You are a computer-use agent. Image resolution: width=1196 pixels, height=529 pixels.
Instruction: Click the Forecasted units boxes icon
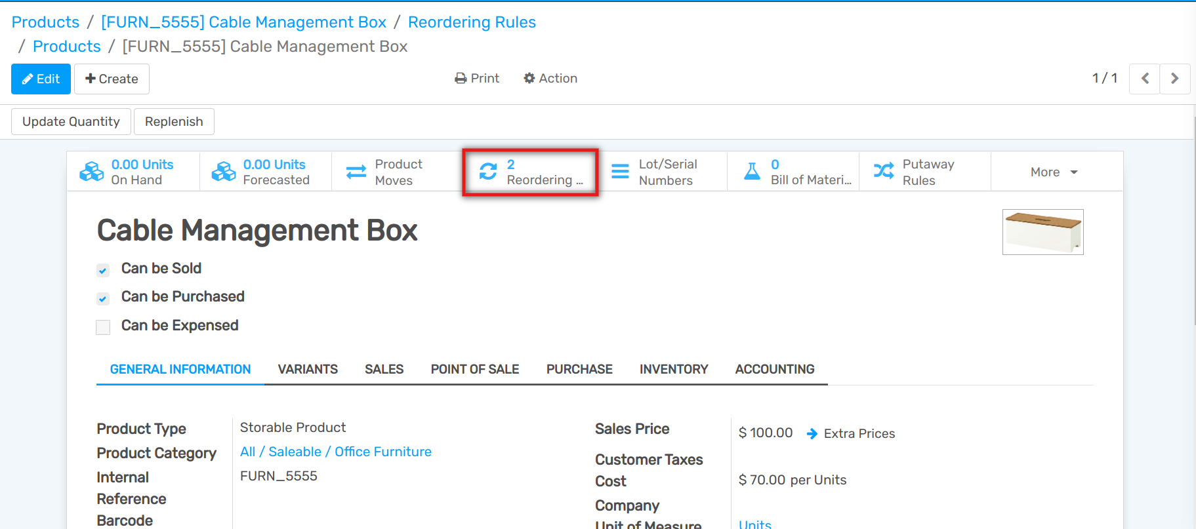(x=224, y=172)
